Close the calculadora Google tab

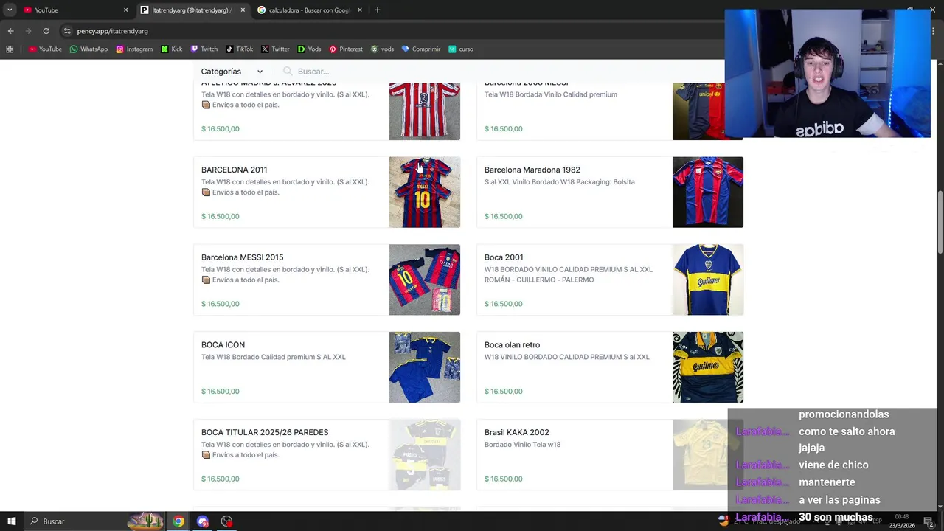(x=360, y=10)
